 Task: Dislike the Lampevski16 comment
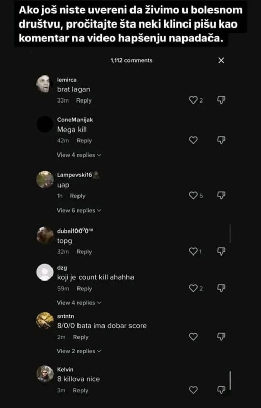point(221,195)
